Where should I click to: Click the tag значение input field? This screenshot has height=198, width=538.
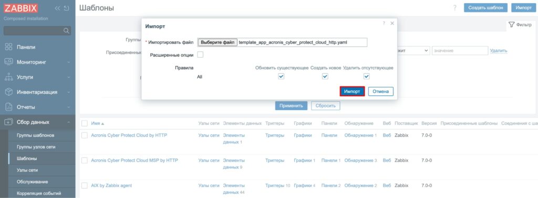[460, 51]
